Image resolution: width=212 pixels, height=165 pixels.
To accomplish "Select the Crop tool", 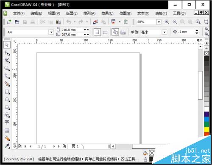I will click(x=7, y=60).
